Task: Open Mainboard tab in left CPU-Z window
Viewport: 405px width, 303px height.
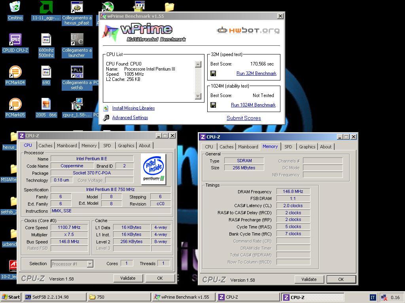Action: point(67,146)
